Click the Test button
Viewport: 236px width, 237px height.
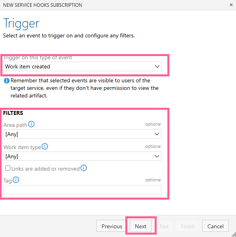pyautogui.click(x=164, y=226)
